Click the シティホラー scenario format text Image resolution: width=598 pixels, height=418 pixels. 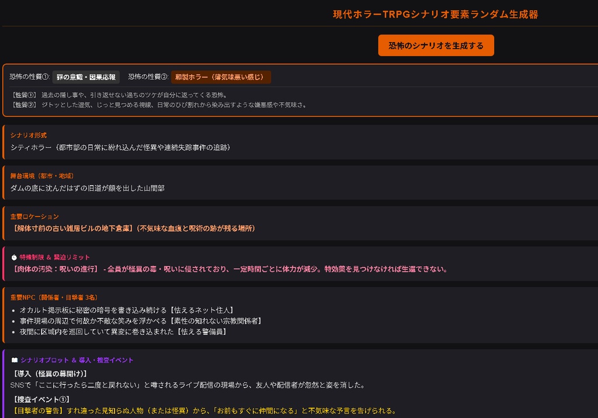(120, 147)
